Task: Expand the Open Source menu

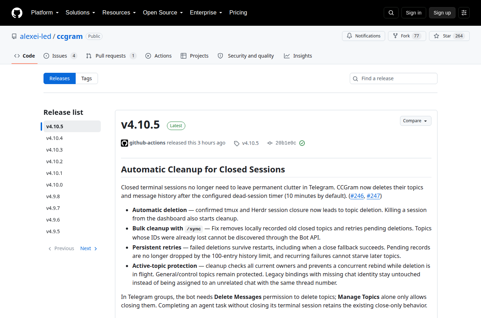Action: click(x=163, y=13)
